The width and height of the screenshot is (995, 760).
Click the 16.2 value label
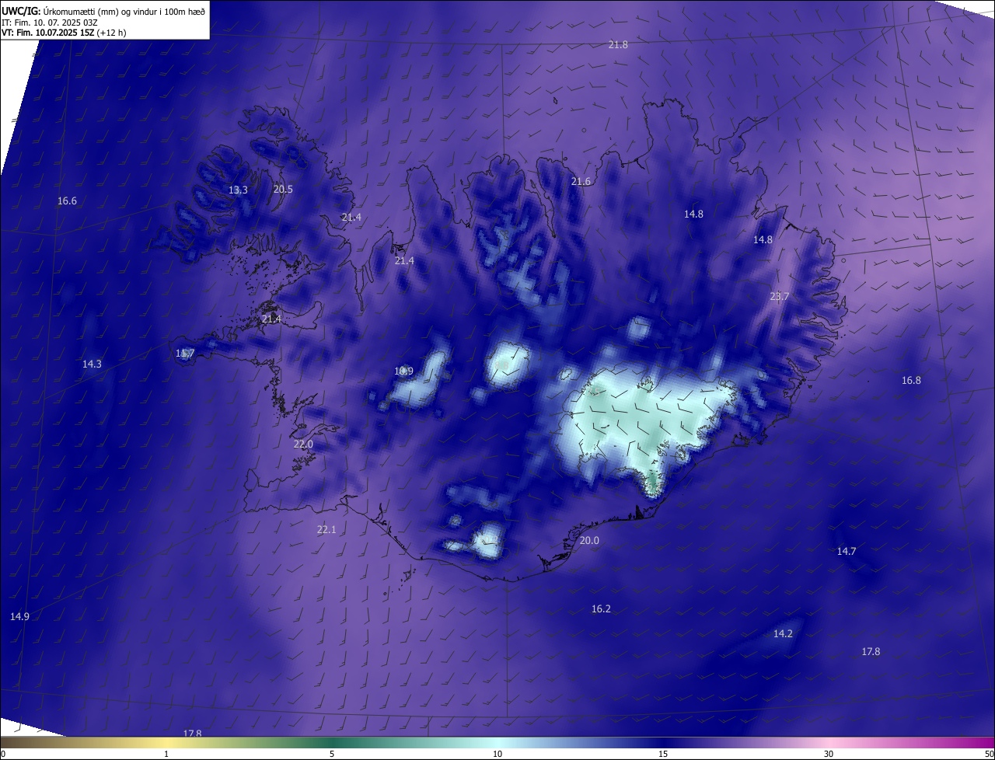tap(601, 609)
